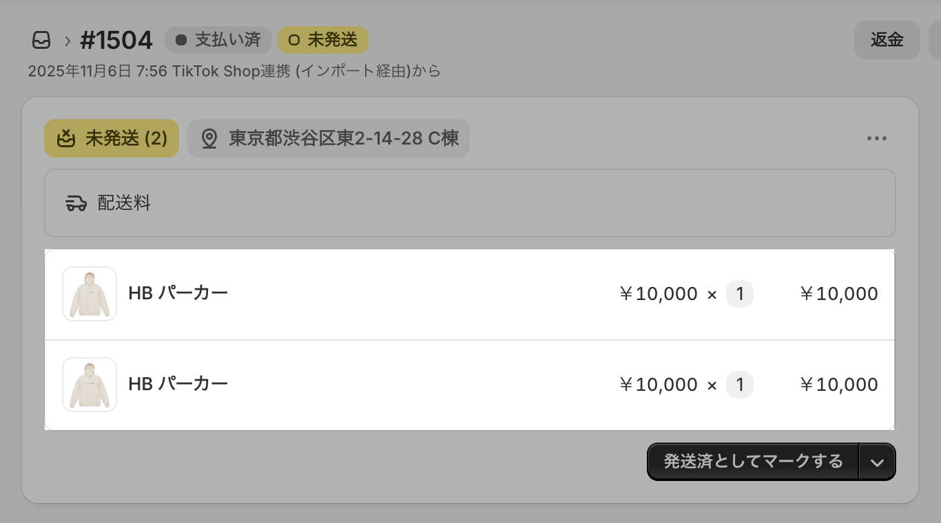This screenshot has width=941, height=523.
Task: Select the 東京都渋谷区東2-14-28 C棟 location label
Action: [343, 138]
